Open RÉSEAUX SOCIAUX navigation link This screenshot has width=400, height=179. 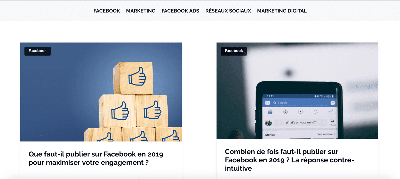[228, 11]
